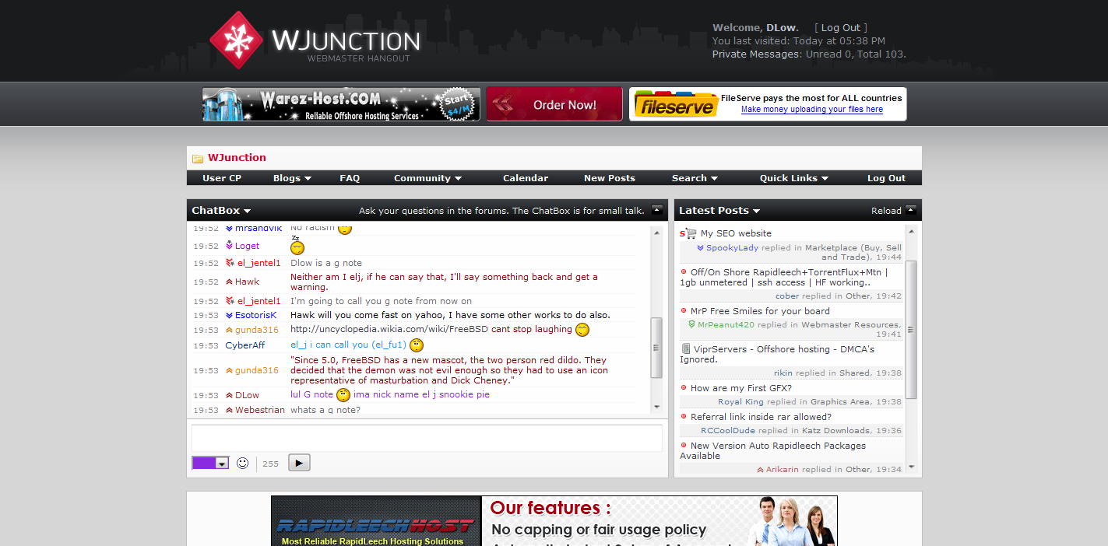Open the Community menu in navbar
Viewport: 1108px width, 546px height.
pos(427,178)
